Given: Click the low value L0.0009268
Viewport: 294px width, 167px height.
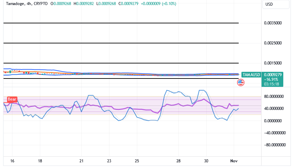Looking at the screenshot, I should tap(106, 4).
